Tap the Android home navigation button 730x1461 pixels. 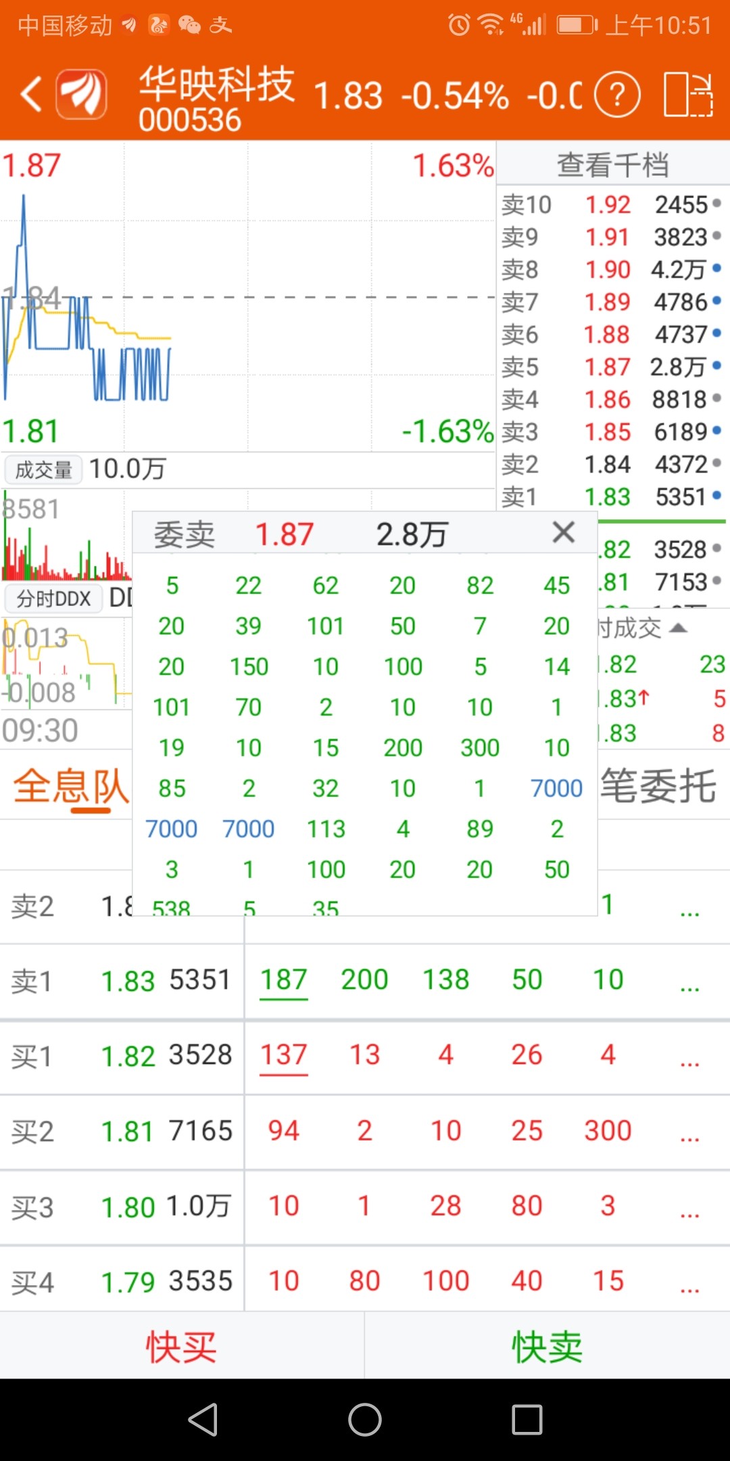coord(365,1419)
